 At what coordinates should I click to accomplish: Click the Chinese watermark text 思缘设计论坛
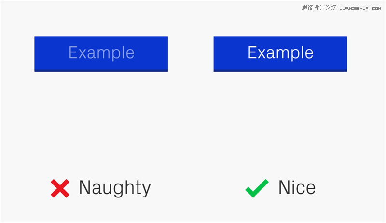click(x=319, y=8)
